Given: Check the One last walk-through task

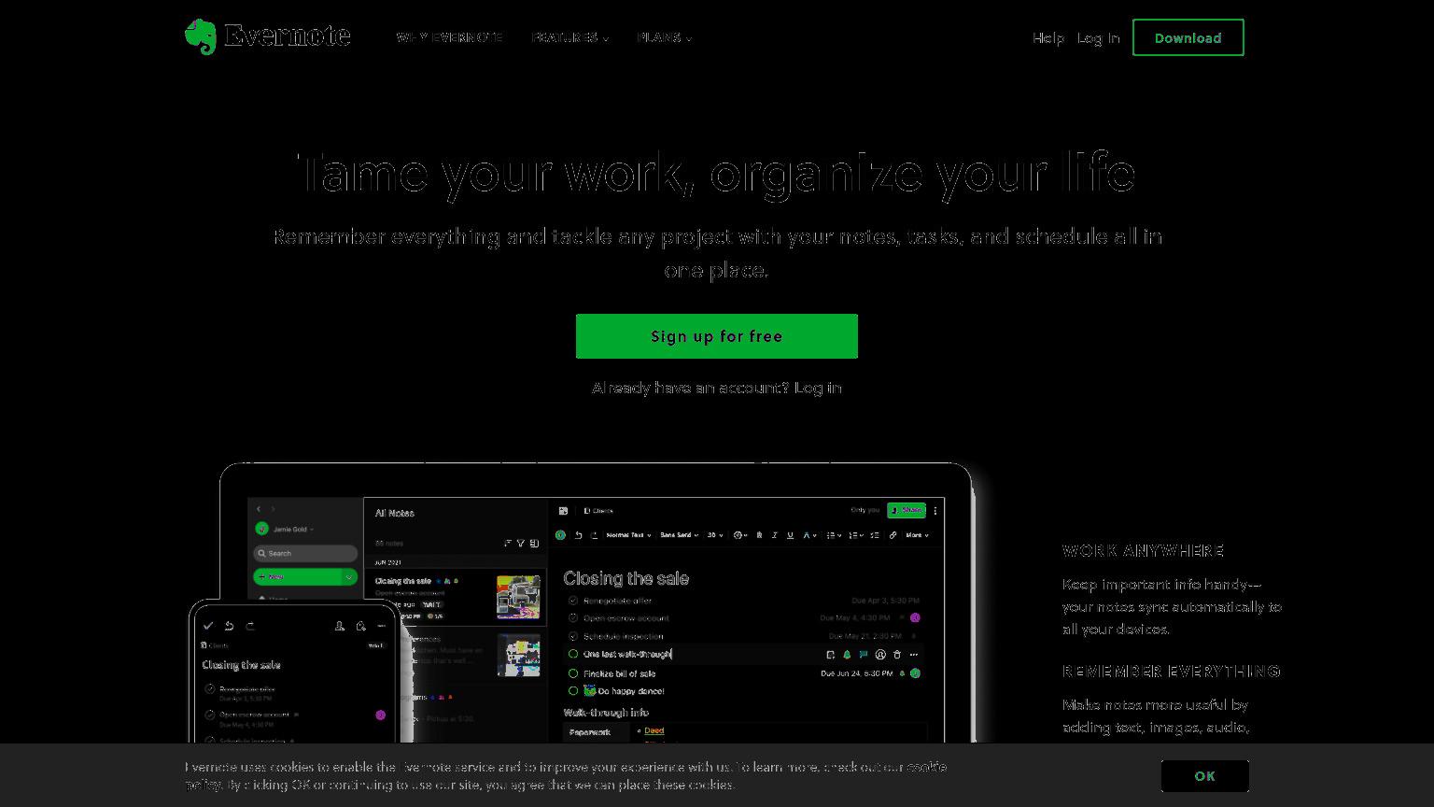Looking at the screenshot, I should pos(573,654).
